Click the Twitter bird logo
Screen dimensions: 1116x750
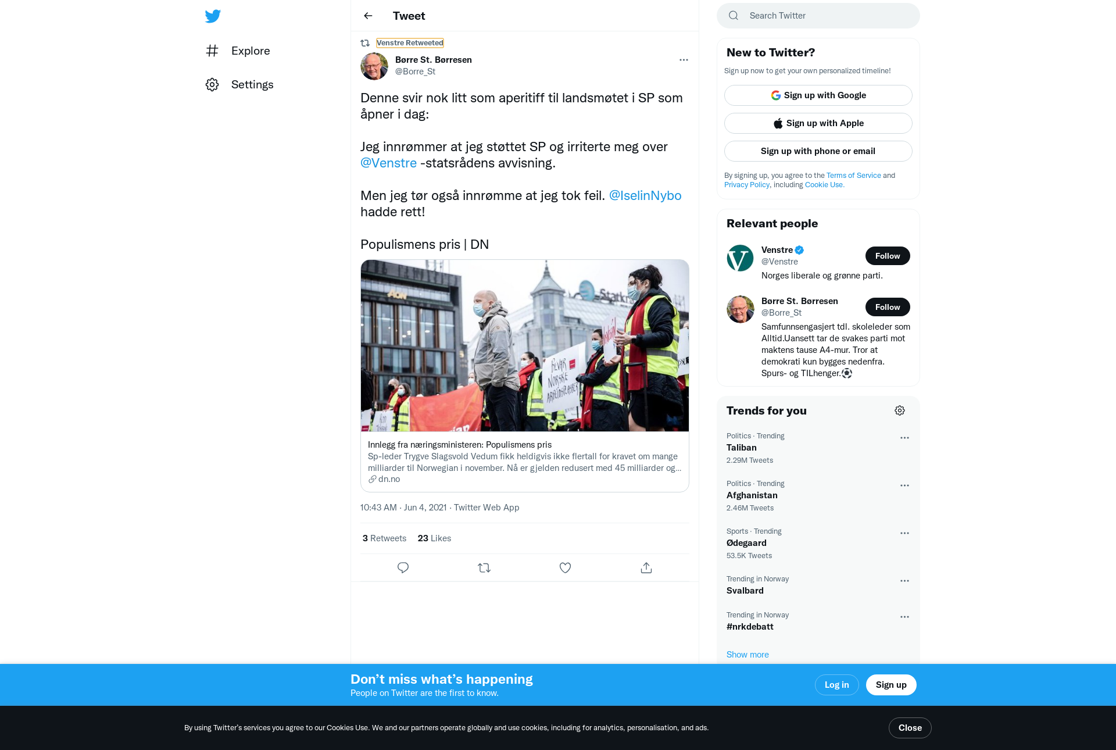tap(213, 16)
